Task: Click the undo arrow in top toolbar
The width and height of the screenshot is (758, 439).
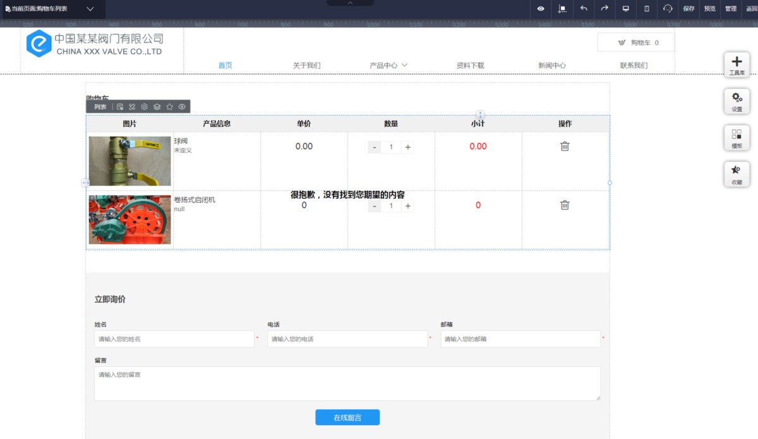Action: pos(584,9)
